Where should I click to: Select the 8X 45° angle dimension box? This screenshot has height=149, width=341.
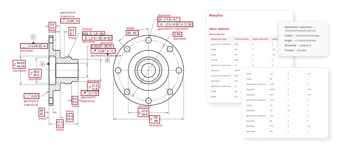tap(132, 33)
